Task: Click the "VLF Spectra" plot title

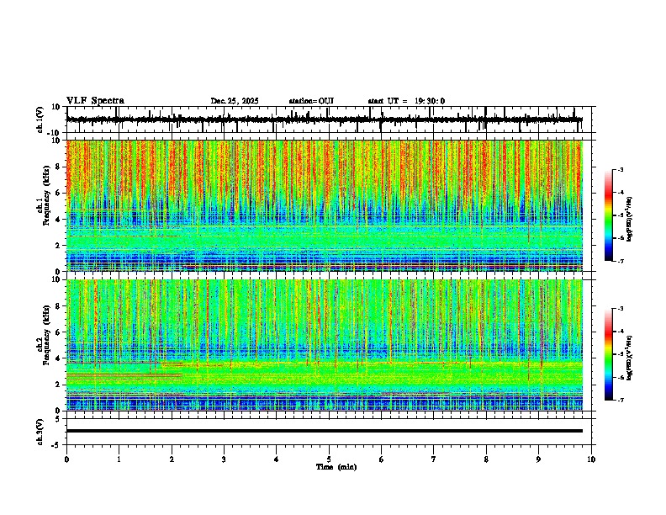Action: pyautogui.click(x=95, y=101)
